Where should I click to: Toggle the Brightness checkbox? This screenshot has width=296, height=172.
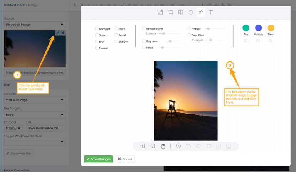point(144,41)
